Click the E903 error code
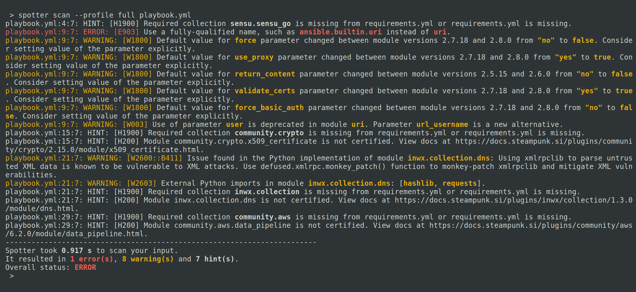Image resolution: width=636 pixels, height=292 pixels. click(126, 32)
